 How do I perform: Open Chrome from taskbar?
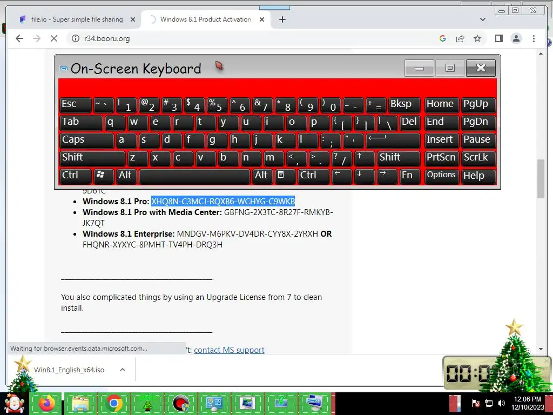coord(113,404)
